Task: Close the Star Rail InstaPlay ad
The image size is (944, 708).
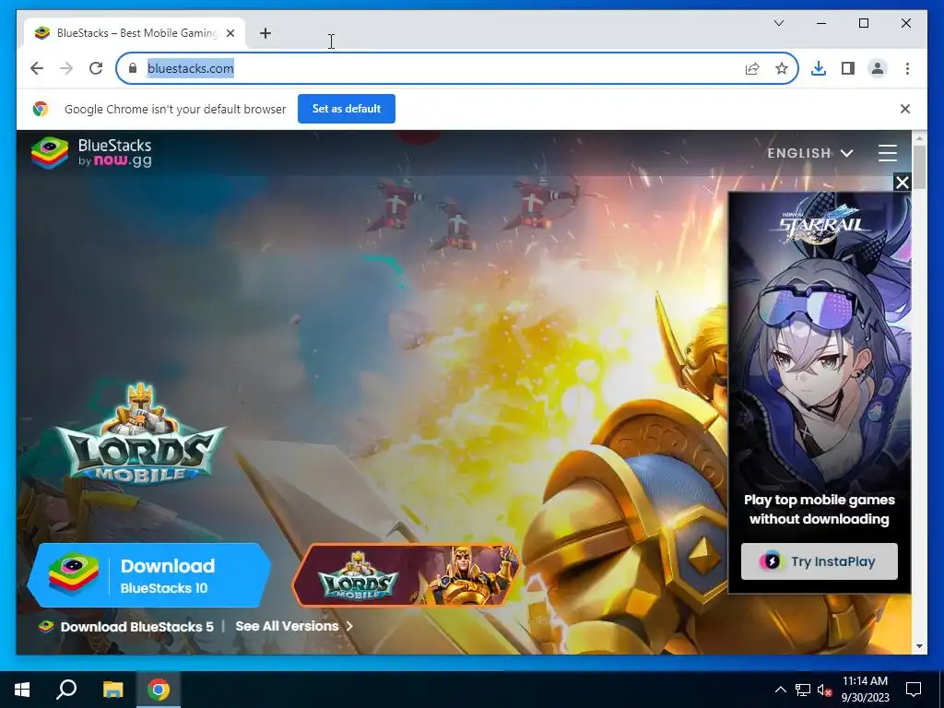Action: click(902, 183)
